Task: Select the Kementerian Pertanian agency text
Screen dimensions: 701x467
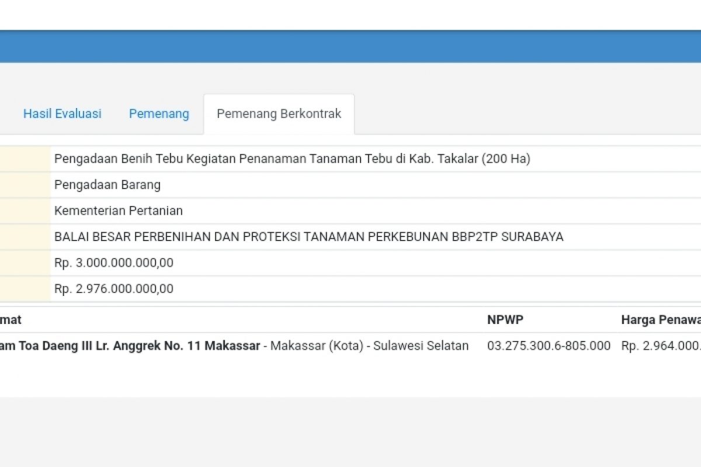Action: (x=119, y=211)
